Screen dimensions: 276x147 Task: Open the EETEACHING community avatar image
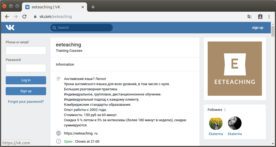pyautogui.click(x=235, y=69)
